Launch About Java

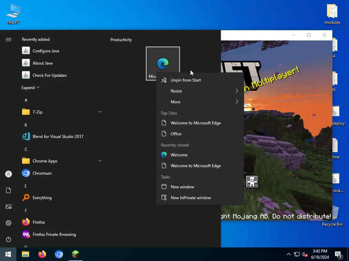click(62, 63)
